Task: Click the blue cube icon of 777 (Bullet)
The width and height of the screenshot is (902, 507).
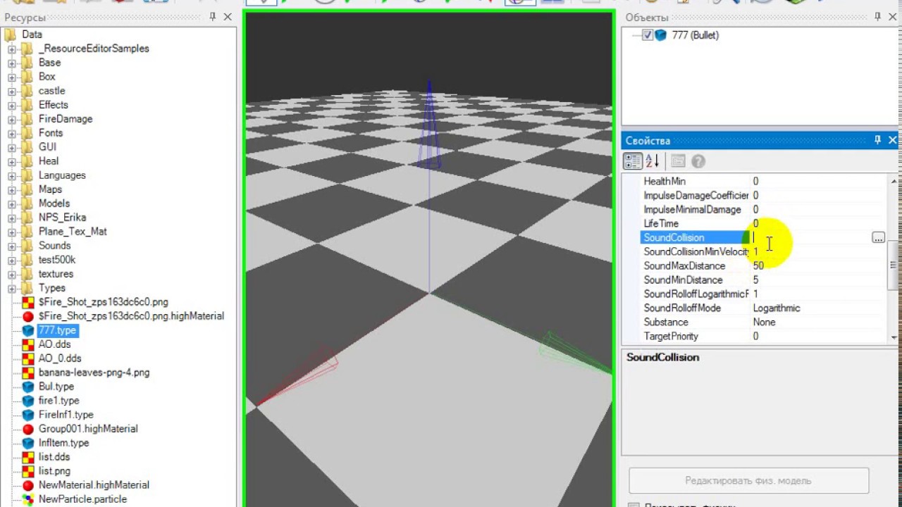Action: (661, 35)
